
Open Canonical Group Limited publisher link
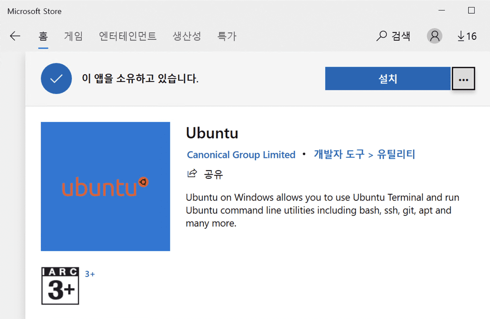pyautogui.click(x=241, y=155)
